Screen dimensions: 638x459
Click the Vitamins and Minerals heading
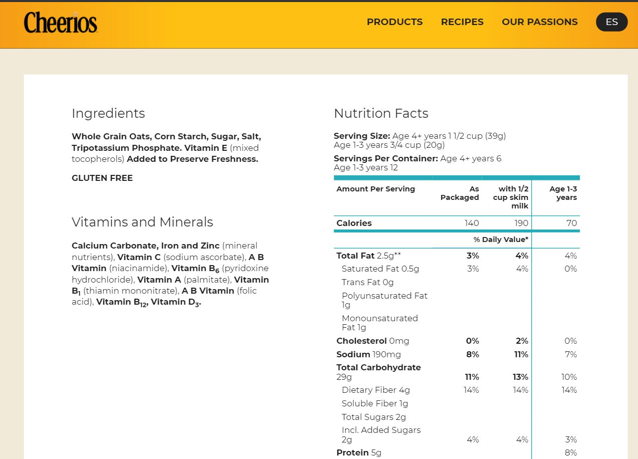142,222
